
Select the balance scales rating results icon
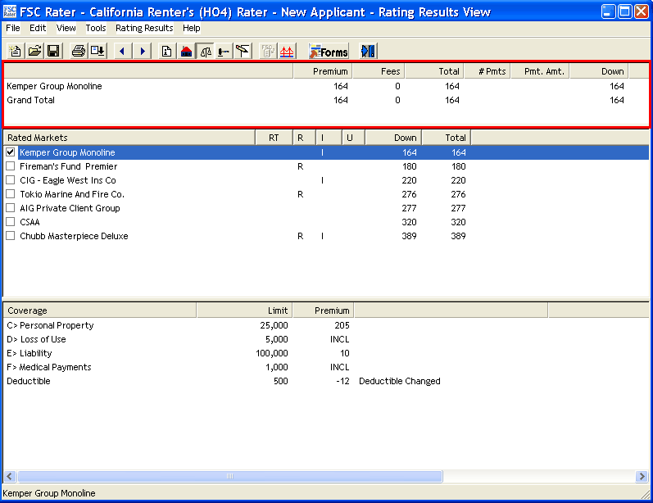click(206, 52)
